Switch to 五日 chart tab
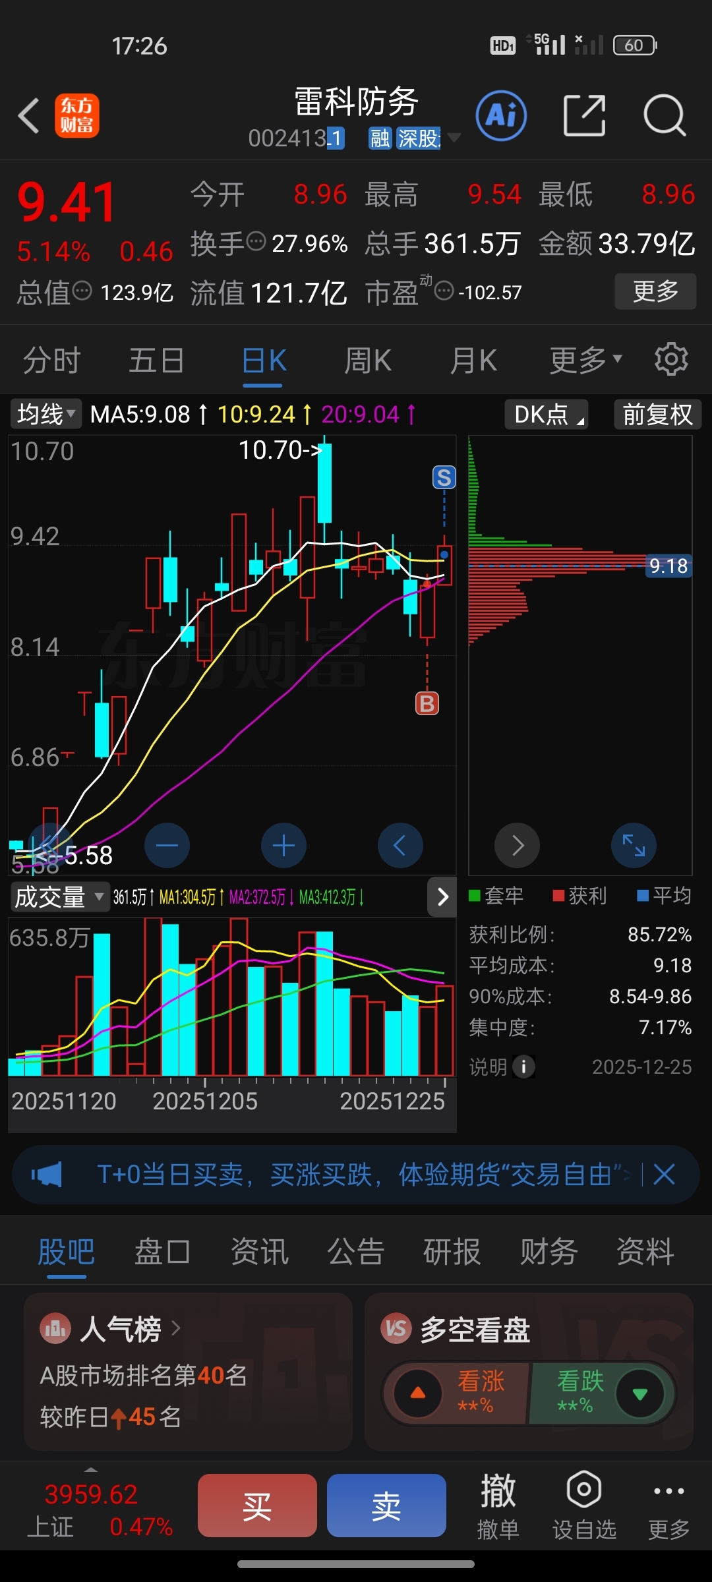Screen dimensions: 712x1582 [156, 360]
